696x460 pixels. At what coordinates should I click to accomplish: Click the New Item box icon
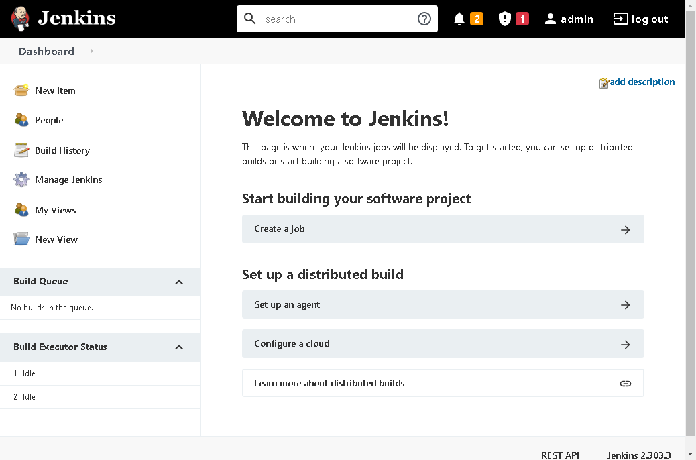(x=21, y=90)
